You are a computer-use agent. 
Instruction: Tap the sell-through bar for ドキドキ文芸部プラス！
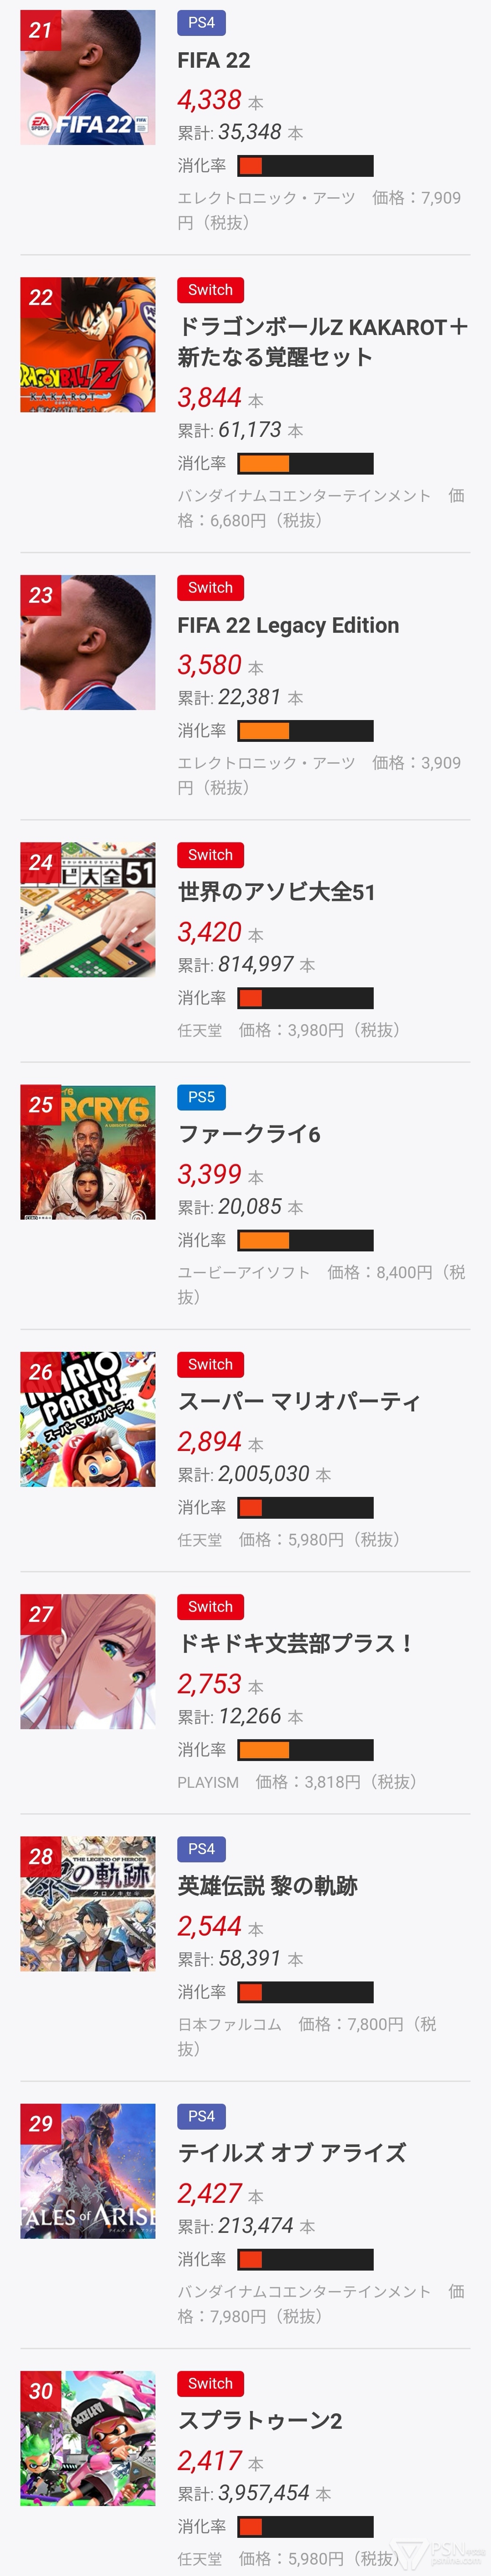[x=305, y=1750]
